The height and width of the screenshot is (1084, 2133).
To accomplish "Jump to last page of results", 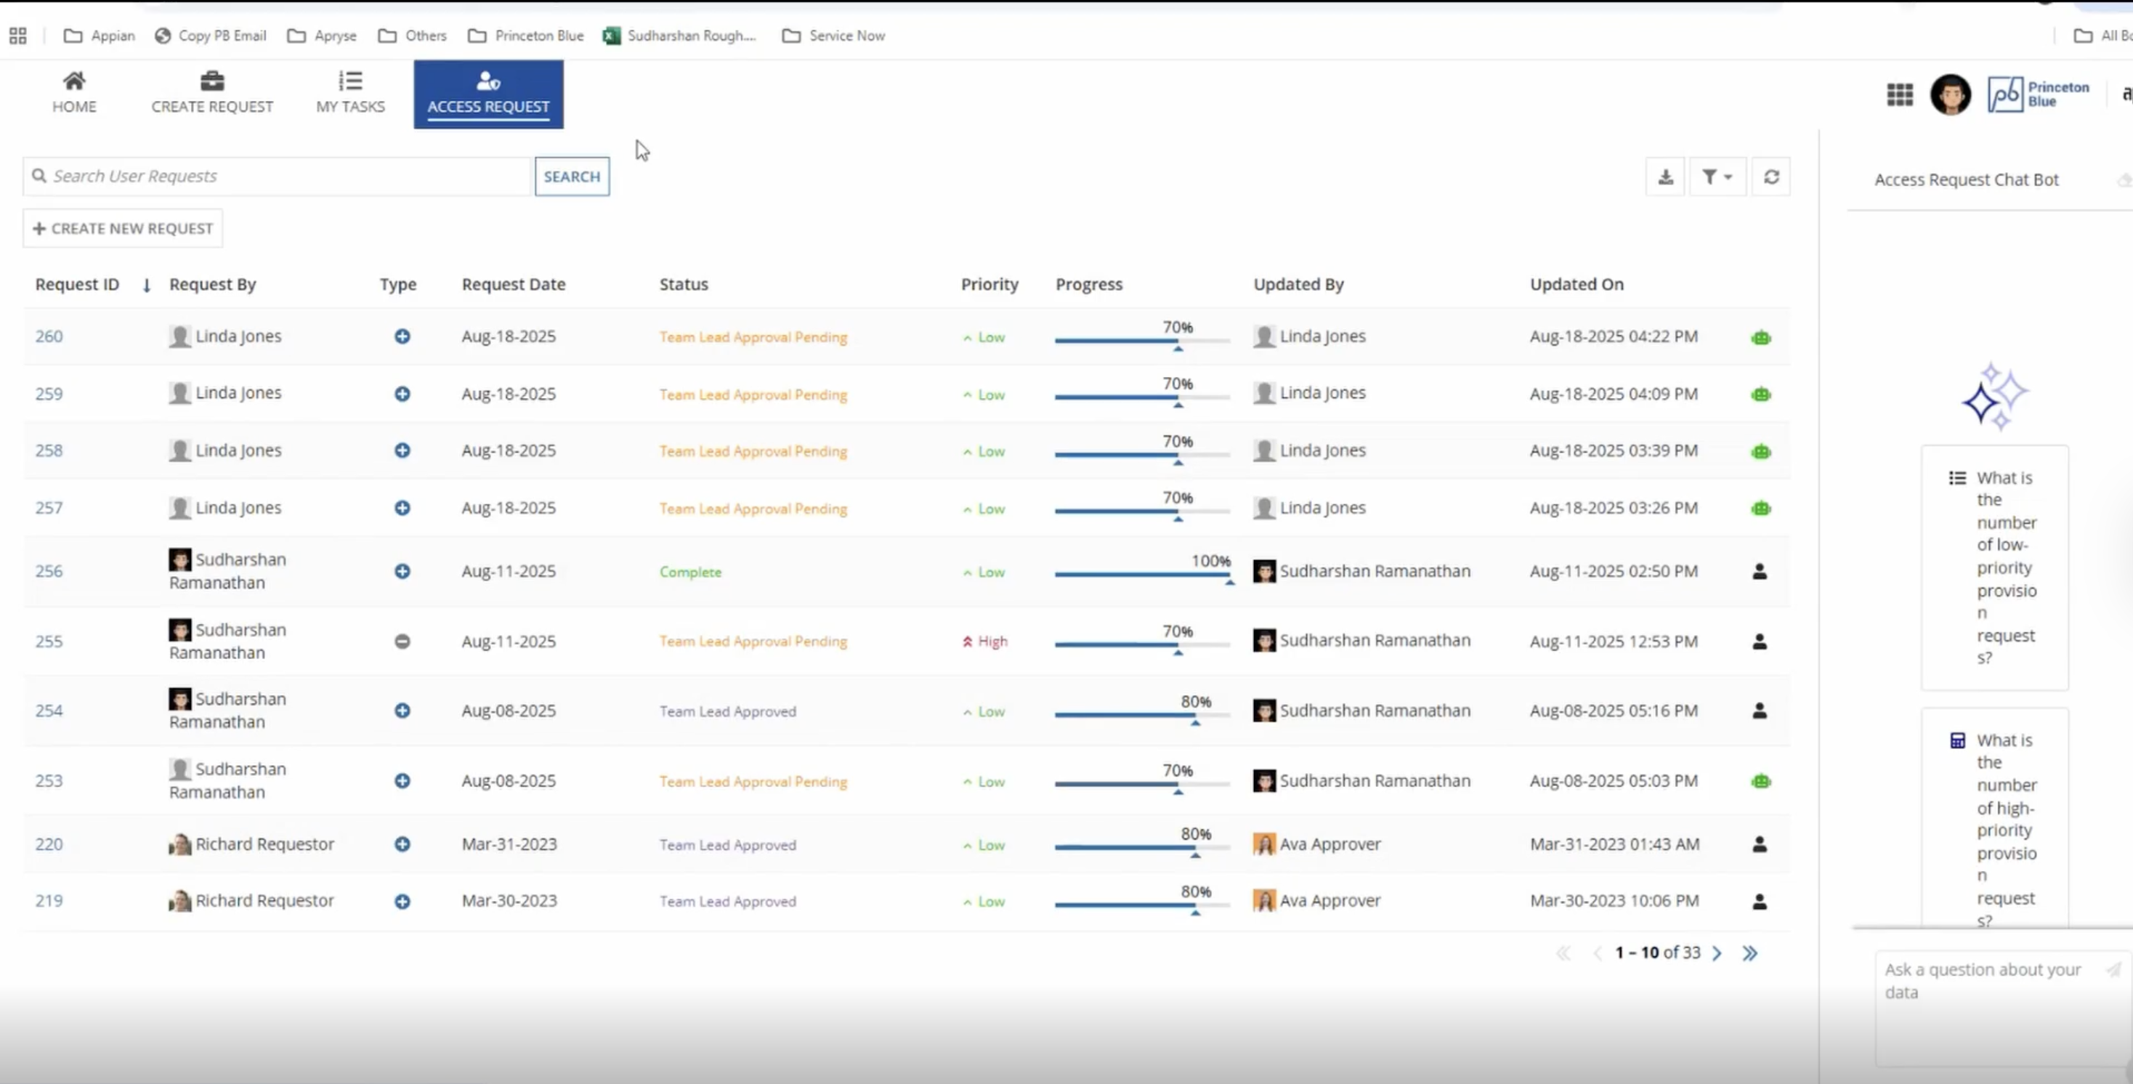I will (x=1749, y=953).
